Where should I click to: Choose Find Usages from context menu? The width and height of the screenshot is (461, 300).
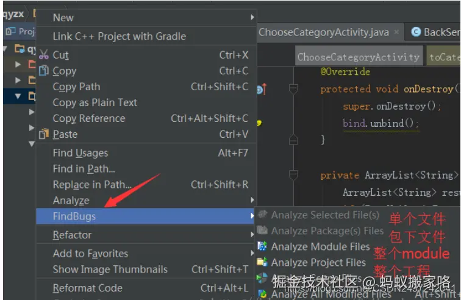(80, 153)
